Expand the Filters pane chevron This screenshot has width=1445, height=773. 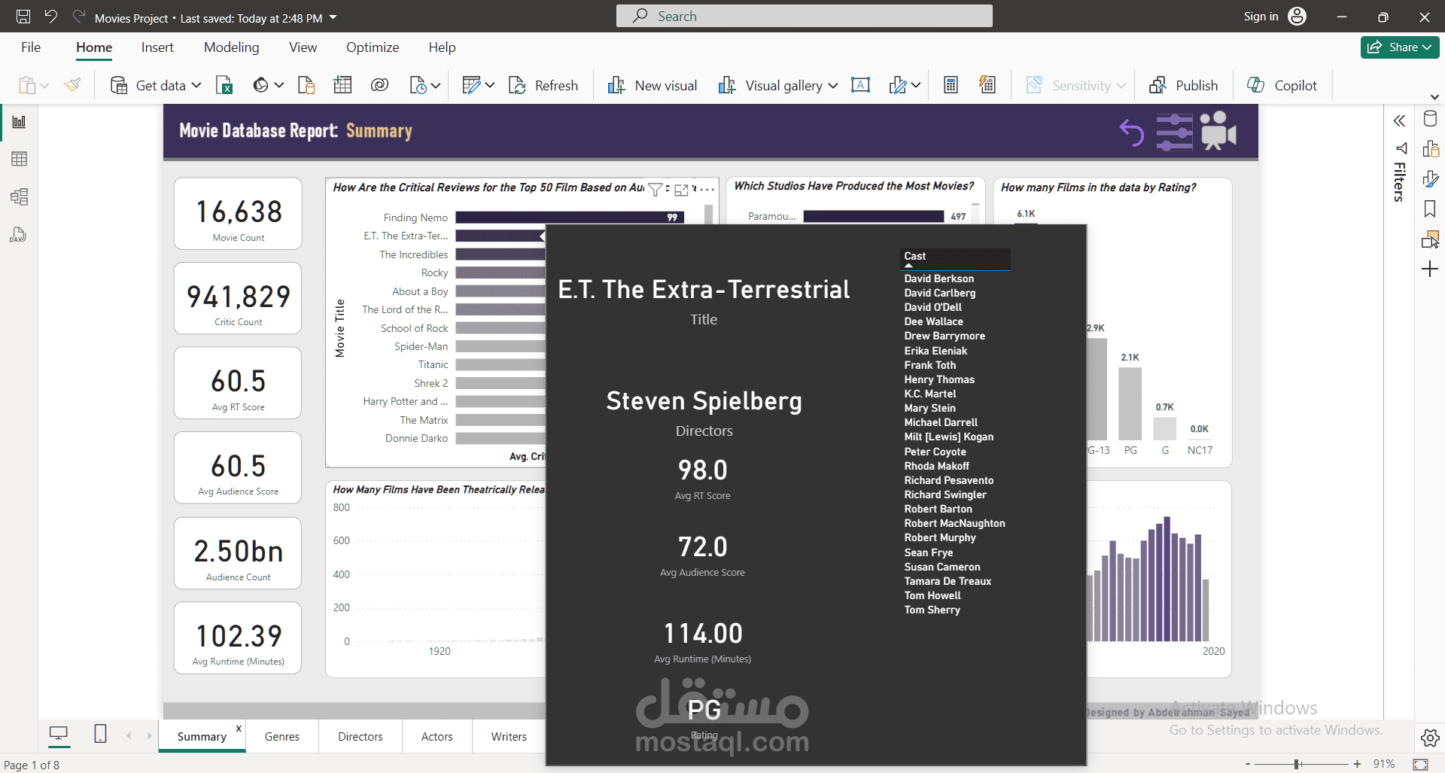(1399, 121)
